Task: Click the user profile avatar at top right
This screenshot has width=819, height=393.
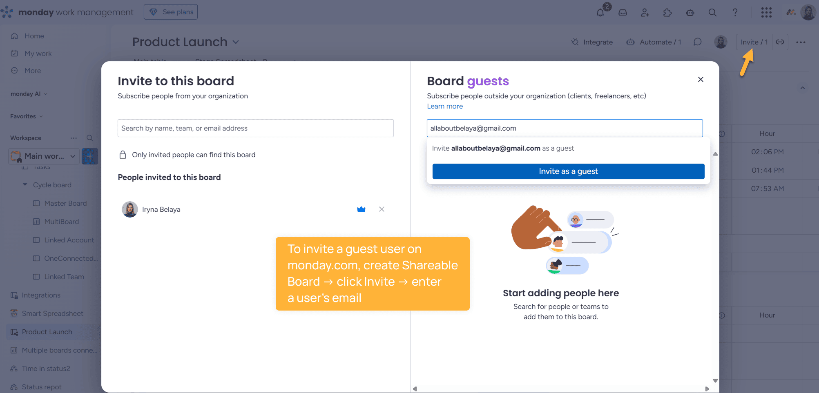Action: pos(808,13)
